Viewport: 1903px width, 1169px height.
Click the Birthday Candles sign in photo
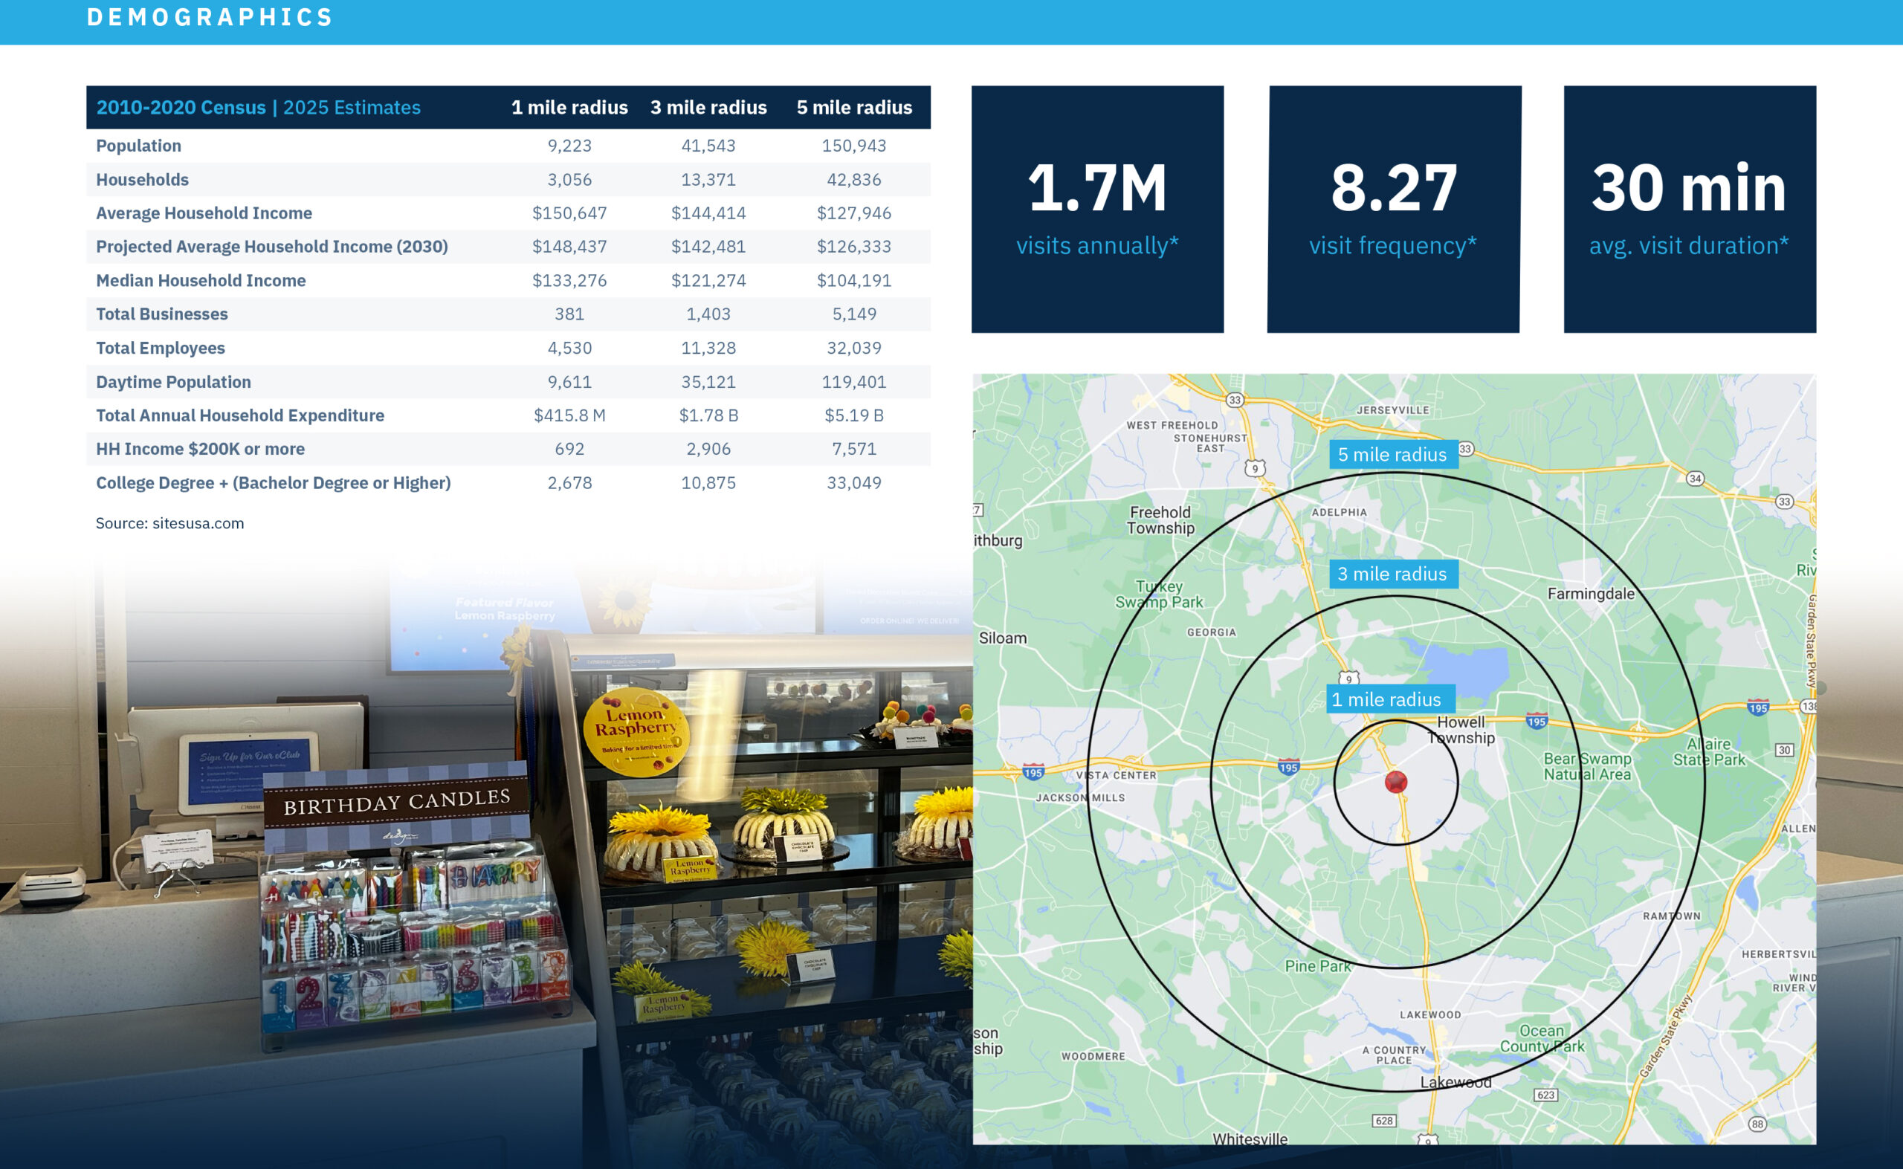pos(396,804)
